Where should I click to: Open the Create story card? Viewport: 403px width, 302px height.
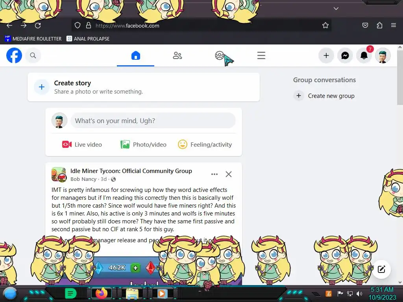tap(144, 87)
